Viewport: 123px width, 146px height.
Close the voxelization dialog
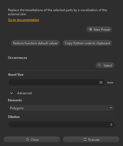32,139
